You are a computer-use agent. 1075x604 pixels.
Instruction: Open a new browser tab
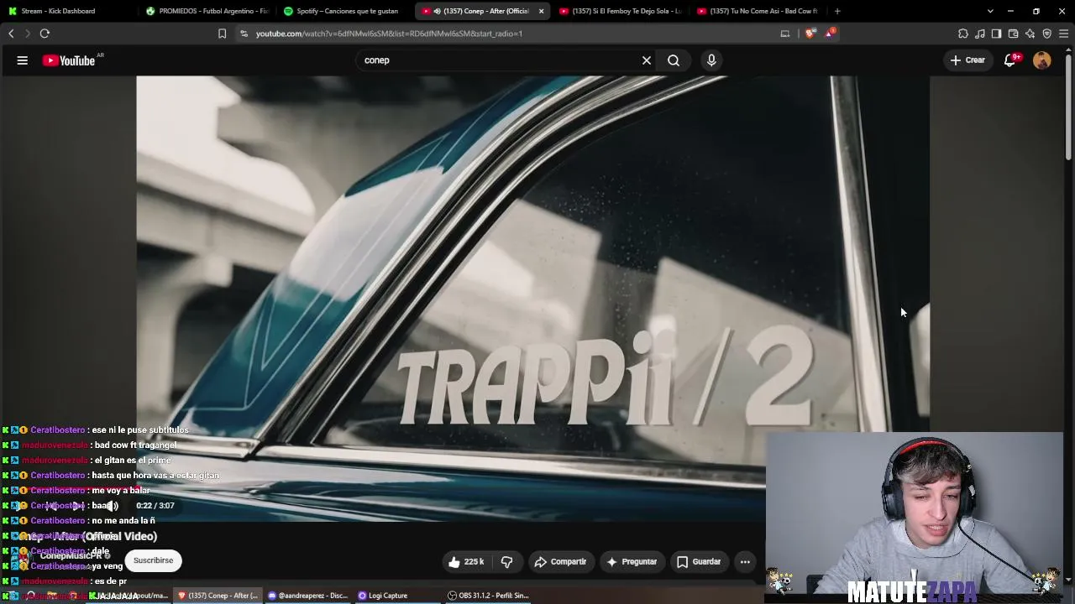coord(837,11)
